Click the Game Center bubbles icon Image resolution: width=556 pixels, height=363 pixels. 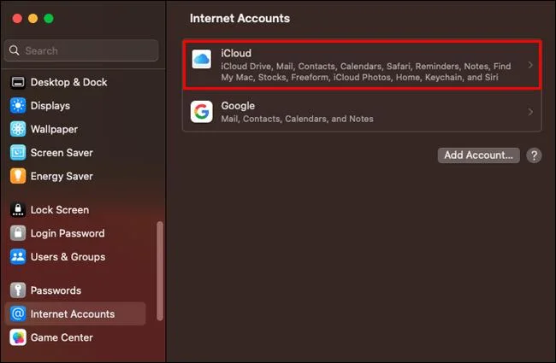[x=18, y=337]
